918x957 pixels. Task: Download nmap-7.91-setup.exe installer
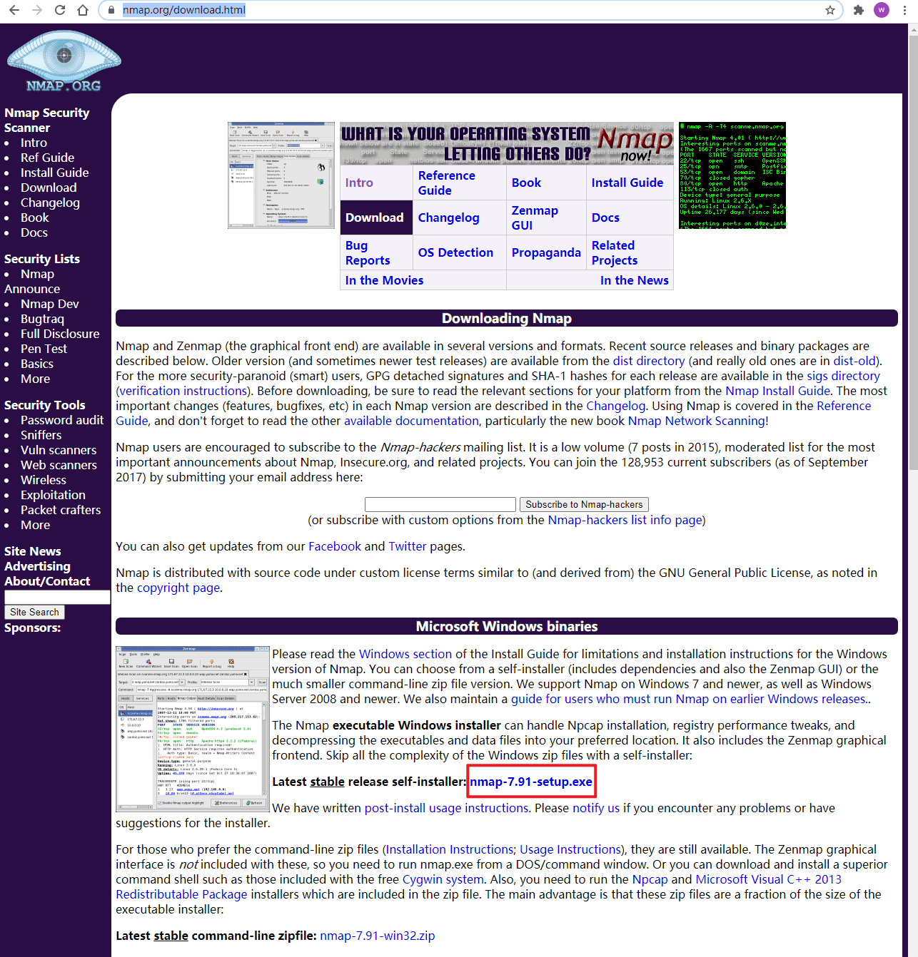pyautogui.click(x=531, y=782)
